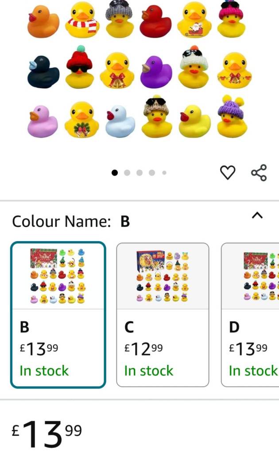Image resolution: width=279 pixels, height=454 pixels.
Task: Select the first carousel dot indicator
Action: click(115, 173)
